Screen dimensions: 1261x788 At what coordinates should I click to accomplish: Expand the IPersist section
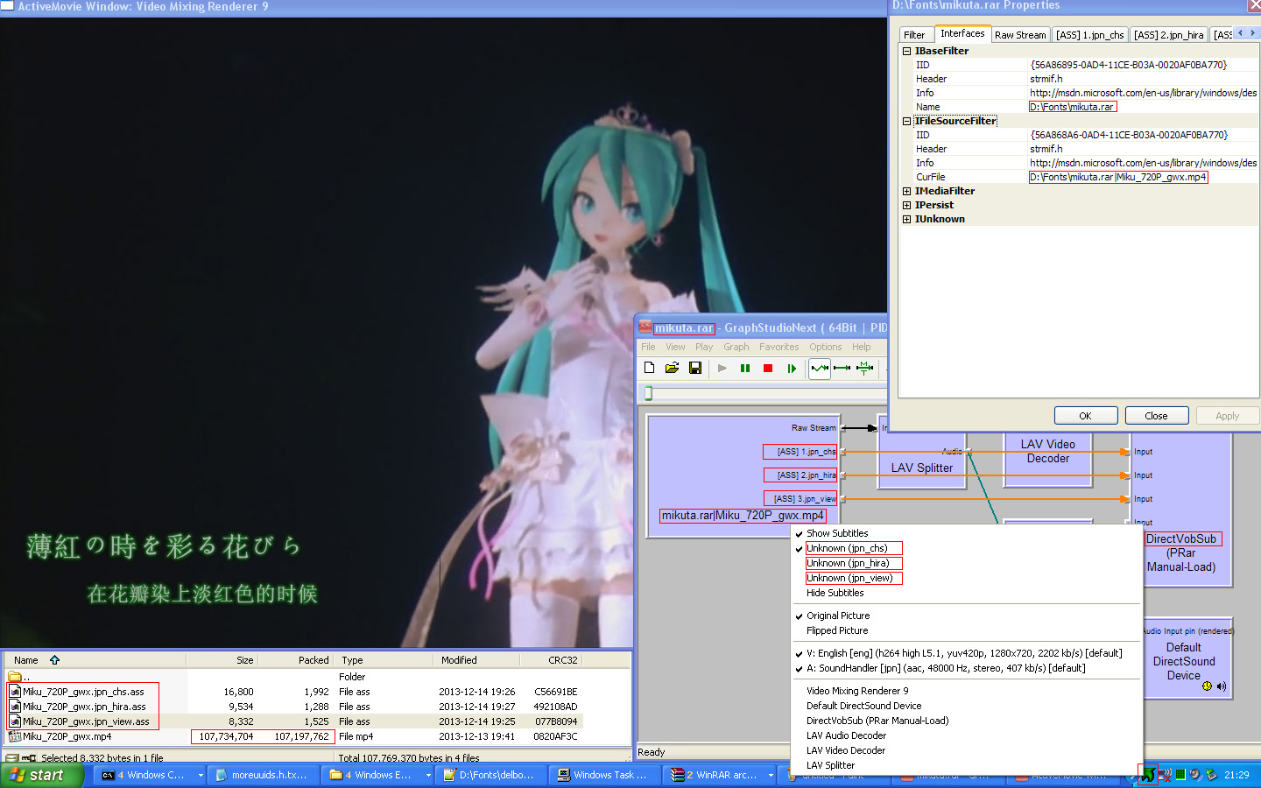pyautogui.click(x=907, y=205)
